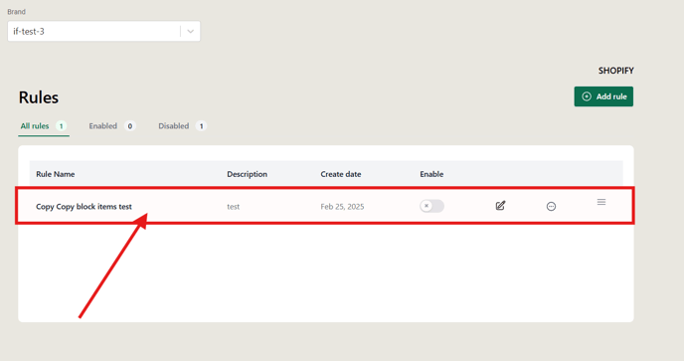Click the rule name Copy Copy block items test
Viewport: 684px width, 361px height.
tap(84, 207)
